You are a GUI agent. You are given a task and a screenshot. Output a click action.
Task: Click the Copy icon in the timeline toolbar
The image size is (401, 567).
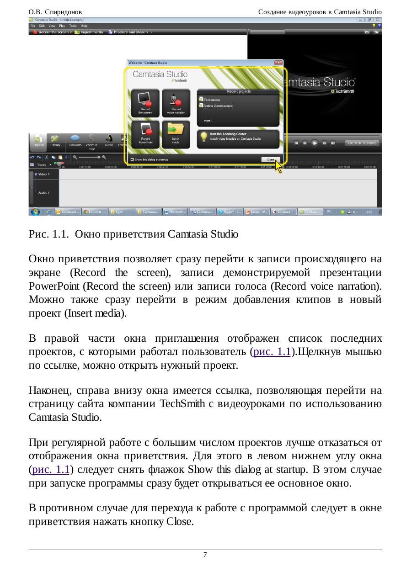(x=53, y=157)
